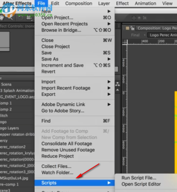Choose Close from the File menu

75,40
